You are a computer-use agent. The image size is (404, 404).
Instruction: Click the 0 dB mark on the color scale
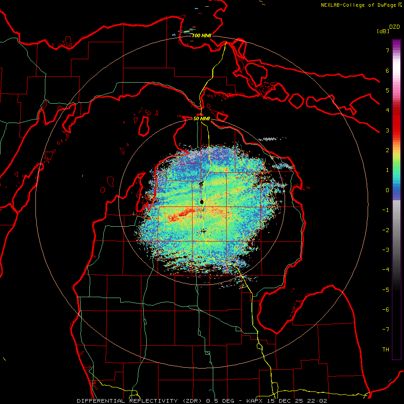pyautogui.click(x=387, y=190)
